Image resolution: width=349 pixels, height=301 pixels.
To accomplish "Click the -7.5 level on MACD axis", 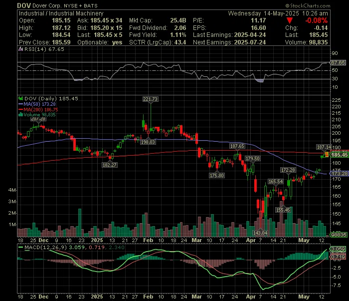I will (x=337, y=286).
